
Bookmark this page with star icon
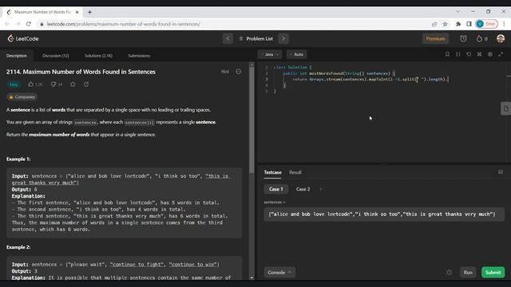[446, 24]
